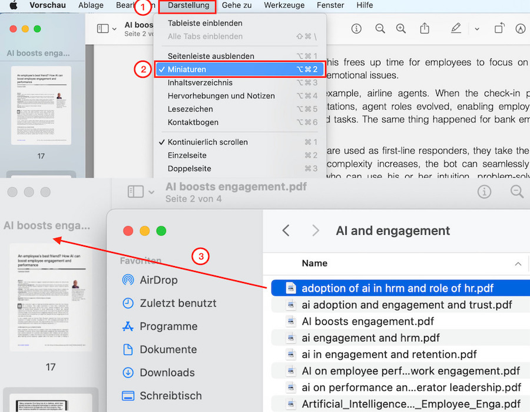Screen dimensions: 530x412
Task: Choose Seitenleiste ausblenden
Action: 240,56
